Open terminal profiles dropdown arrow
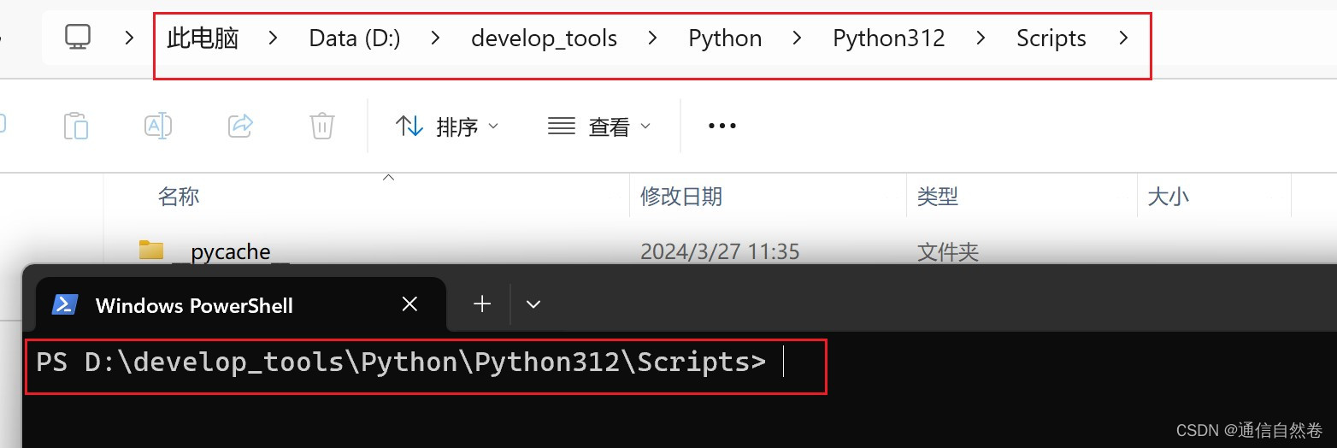The image size is (1337, 448). pos(533,304)
